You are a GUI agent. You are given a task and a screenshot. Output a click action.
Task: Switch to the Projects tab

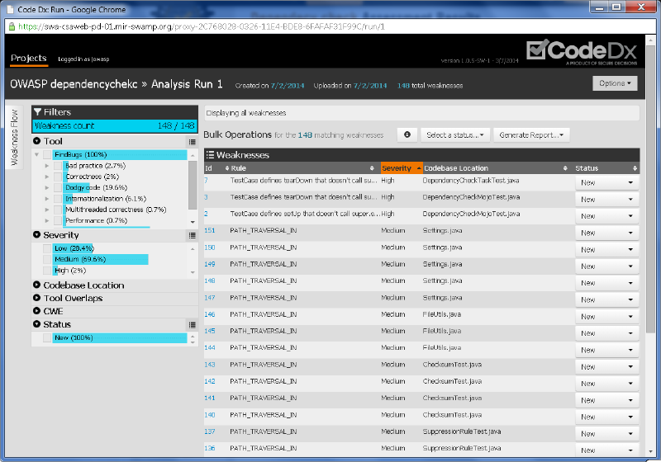[x=28, y=59]
